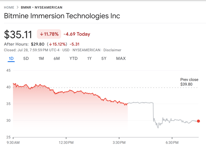
Task: Click the Prev close $39.80 label
Action: tap(189, 82)
